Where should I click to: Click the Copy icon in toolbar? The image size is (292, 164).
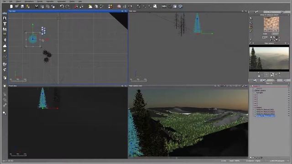click(42, 6)
